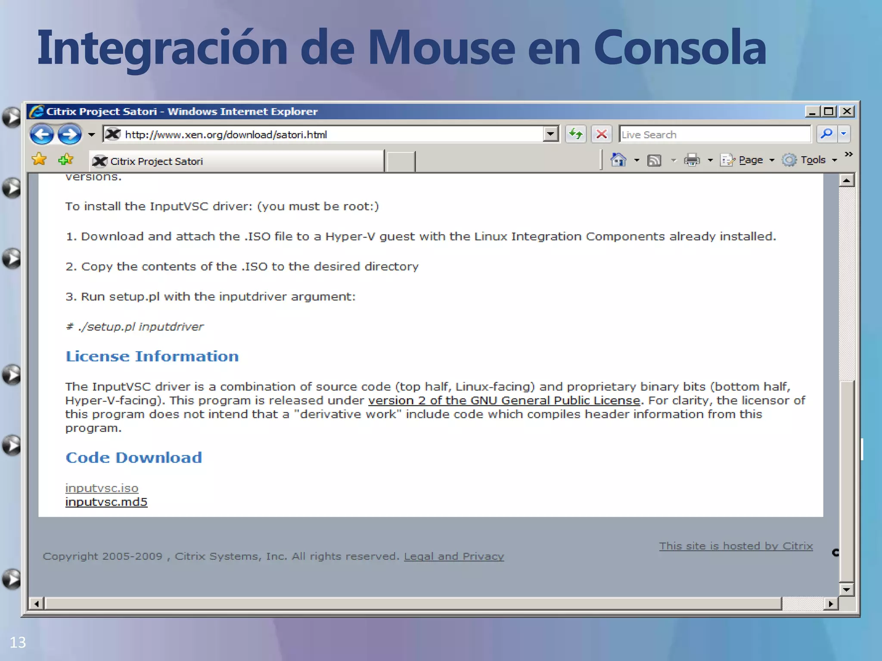Click the browser Forward arrow button
This screenshot has height=661, width=882.
coord(69,134)
